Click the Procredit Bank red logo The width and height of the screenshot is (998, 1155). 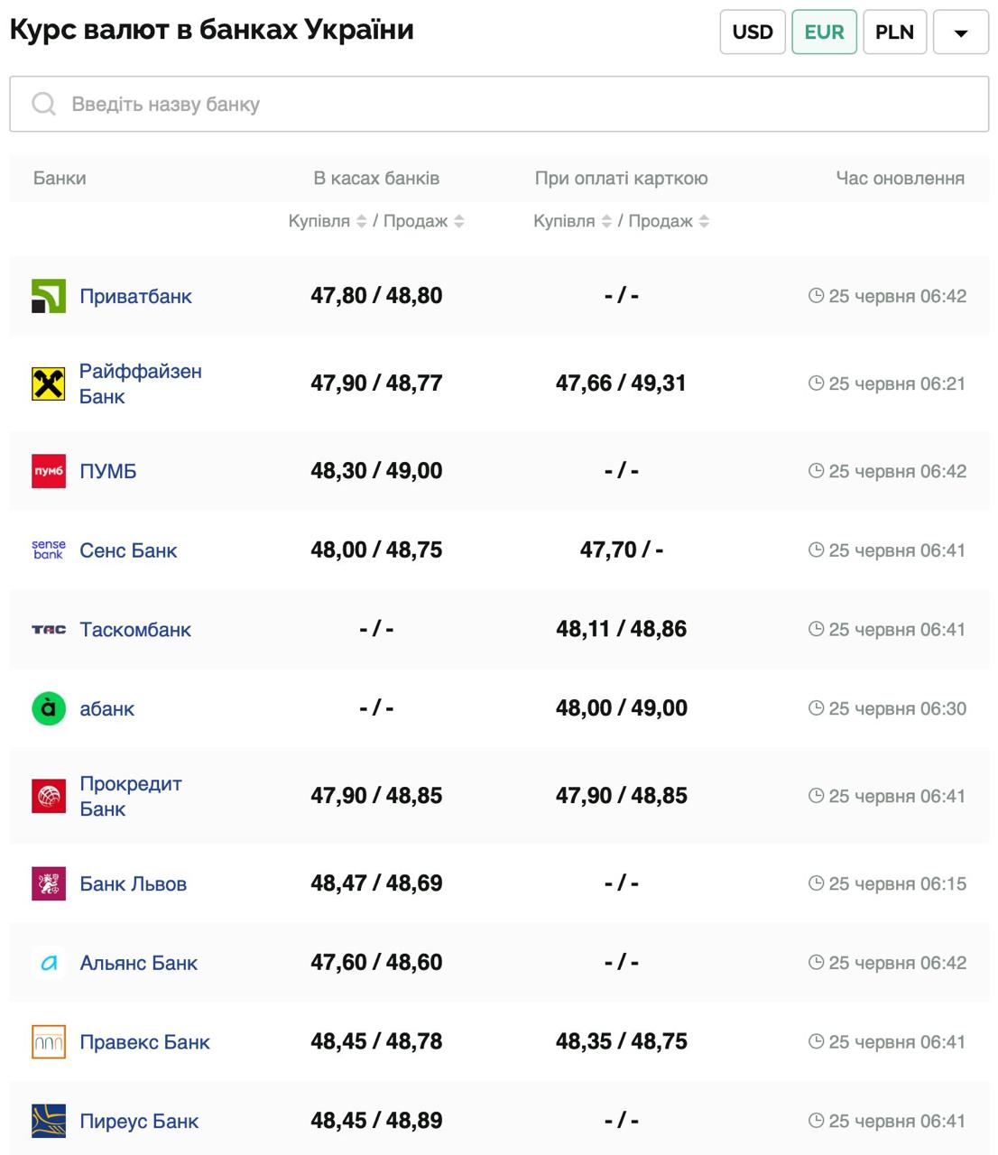coord(49,797)
